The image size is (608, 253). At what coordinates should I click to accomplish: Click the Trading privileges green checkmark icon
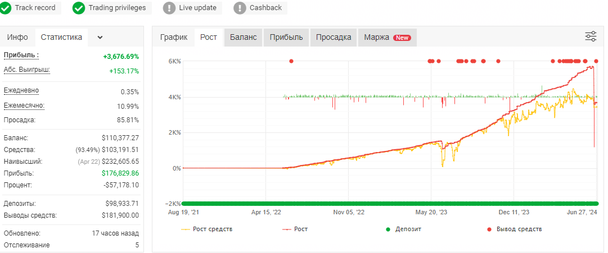[79, 8]
